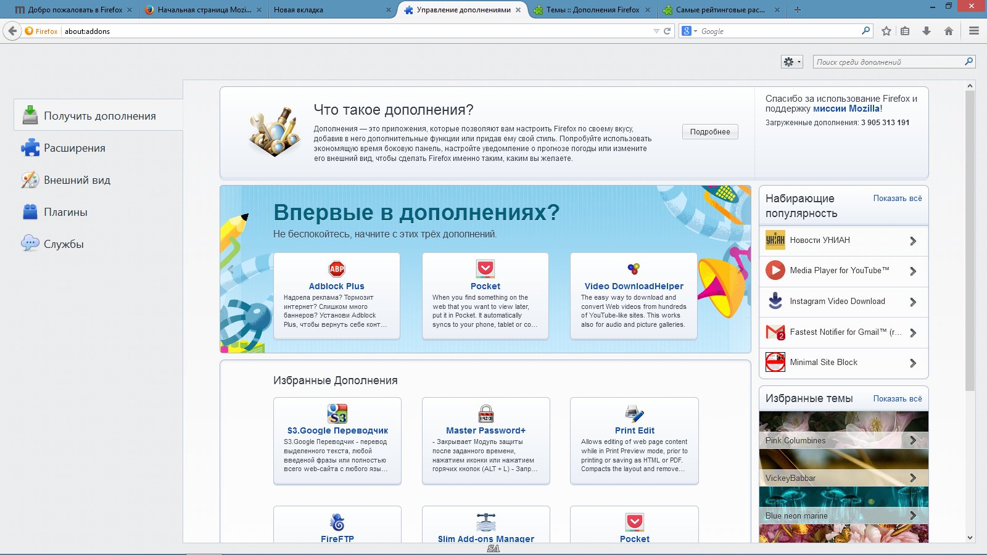Click the Fastest Notifier for Gmail icon
This screenshot has height=555, width=987.
[x=775, y=332]
